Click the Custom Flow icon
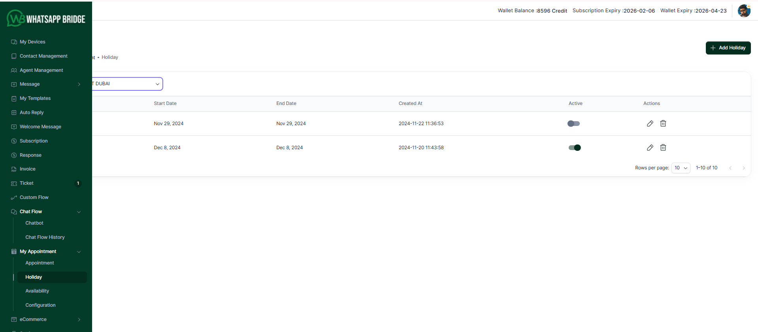The image size is (758, 332). pyautogui.click(x=14, y=197)
